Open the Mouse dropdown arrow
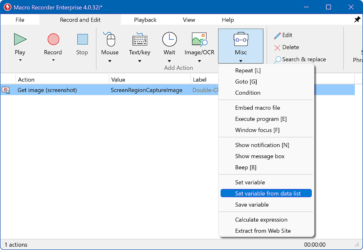The width and height of the screenshot is (363, 250). 110,61
